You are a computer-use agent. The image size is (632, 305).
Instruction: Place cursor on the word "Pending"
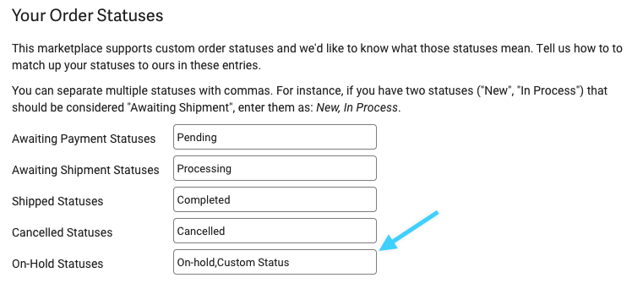pyautogui.click(x=197, y=138)
